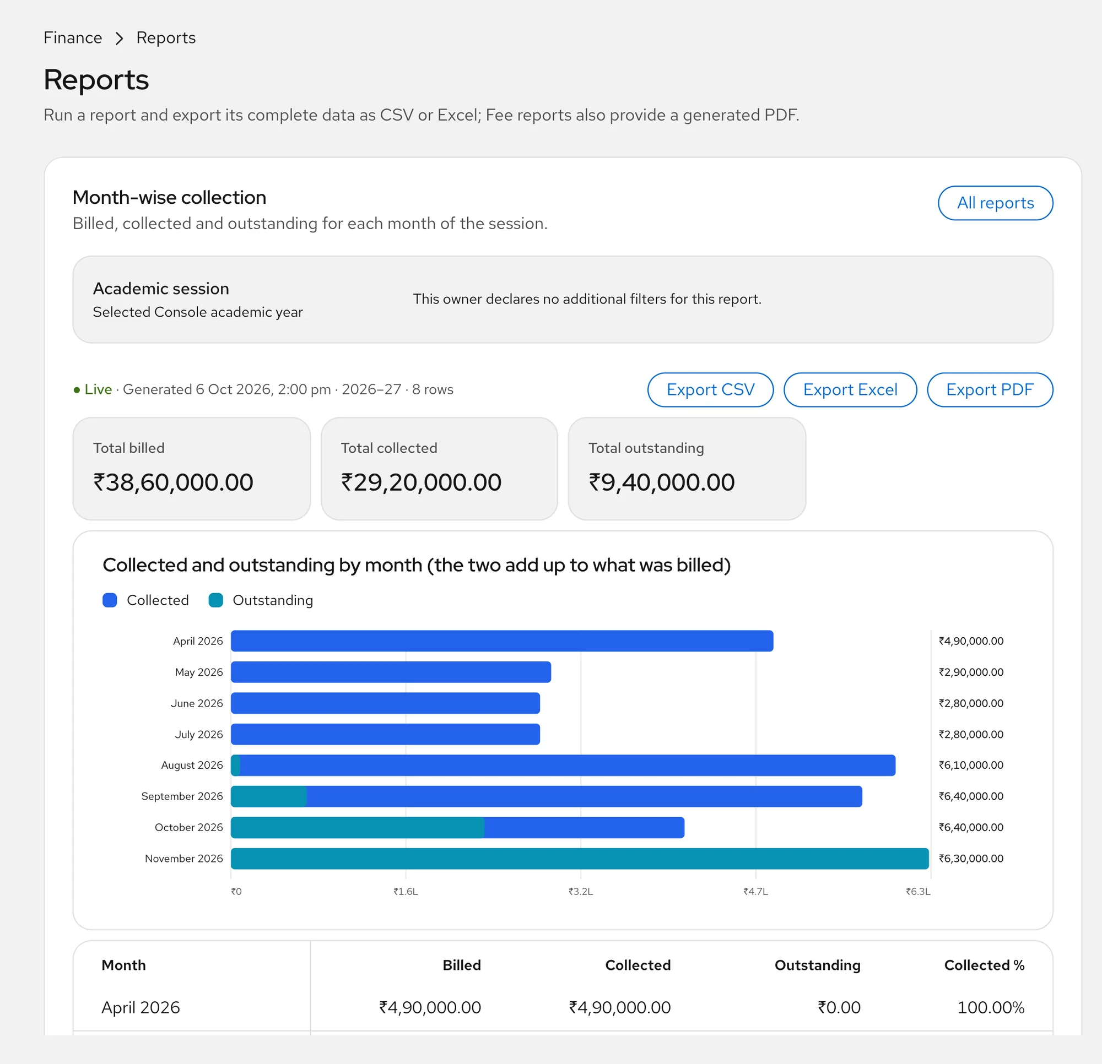Image resolution: width=1102 pixels, height=1064 pixels.
Task: Click the Academic session filter label
Action: 161,289
